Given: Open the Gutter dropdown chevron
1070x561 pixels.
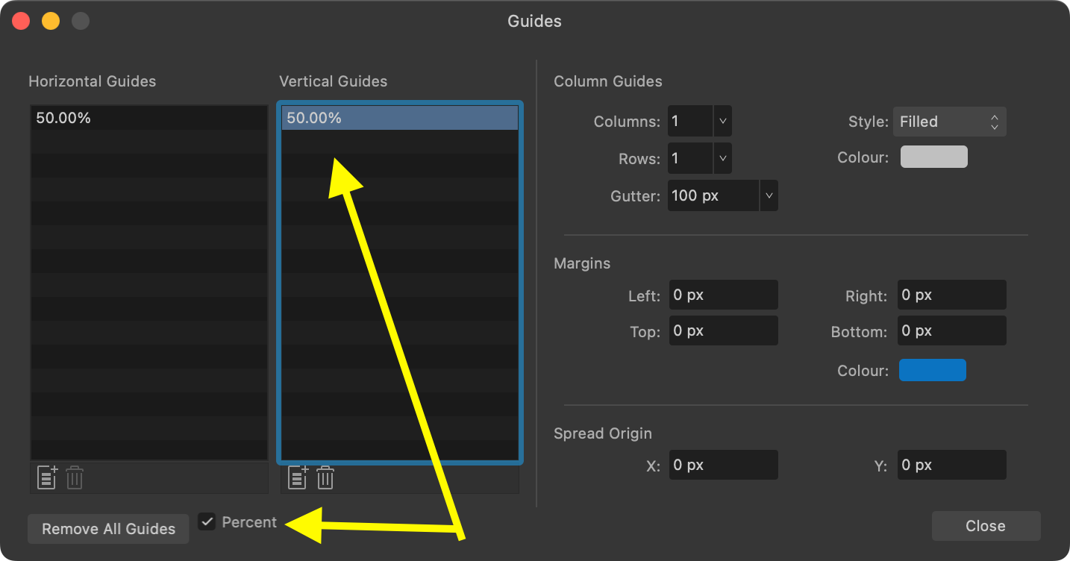Looking at the screenshot, I should [769, 195].
